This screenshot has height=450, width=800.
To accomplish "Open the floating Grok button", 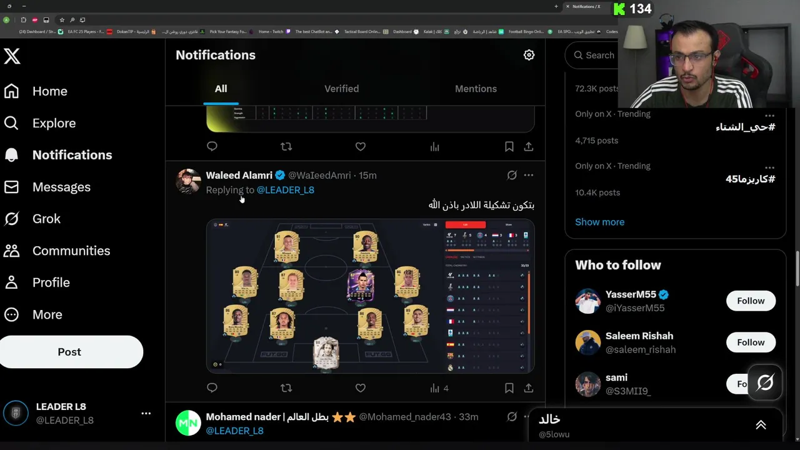I will point(765,382).
